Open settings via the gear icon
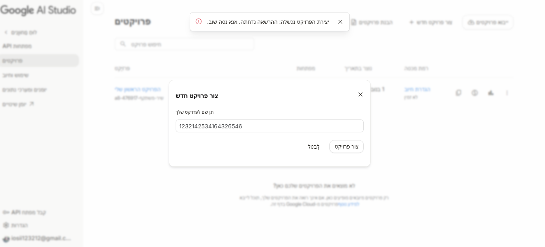The image size is (545, 247). (x=6, y=225)
